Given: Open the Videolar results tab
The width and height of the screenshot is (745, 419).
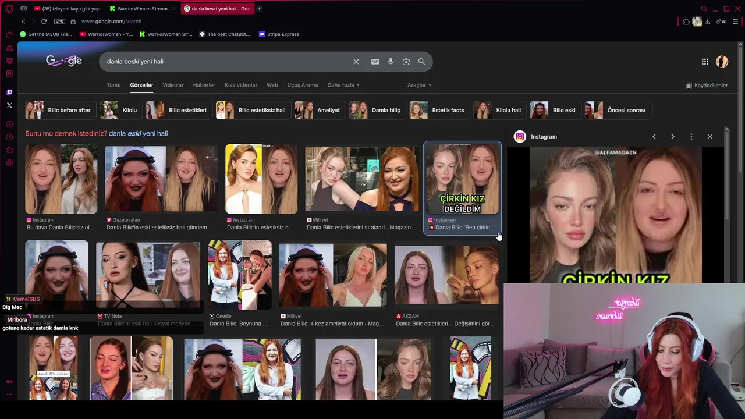Looking at the screenshot, I should pyautogui.click(x=173, y=85).
